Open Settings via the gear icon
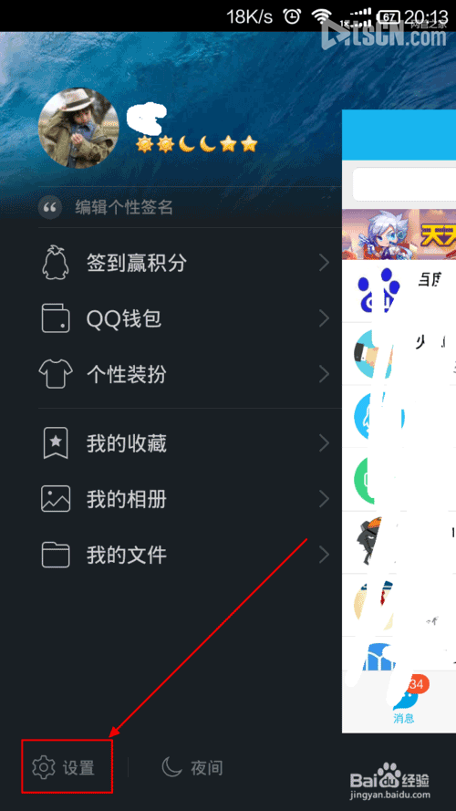This screenshot has width=456, height=811. pos(44,767)
